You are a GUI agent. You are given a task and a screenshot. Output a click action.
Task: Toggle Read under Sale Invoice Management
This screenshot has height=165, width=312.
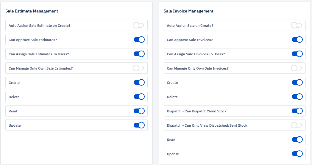click(x=297, y=139)
